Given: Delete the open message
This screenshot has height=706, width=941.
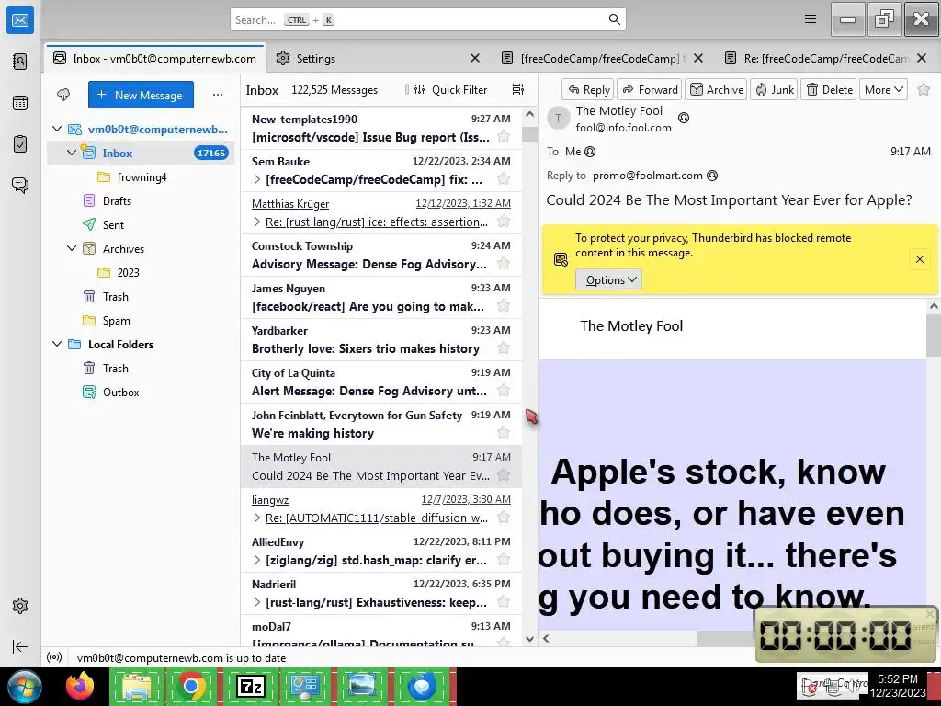Looking at the screenshot, I should coord(829,89).
